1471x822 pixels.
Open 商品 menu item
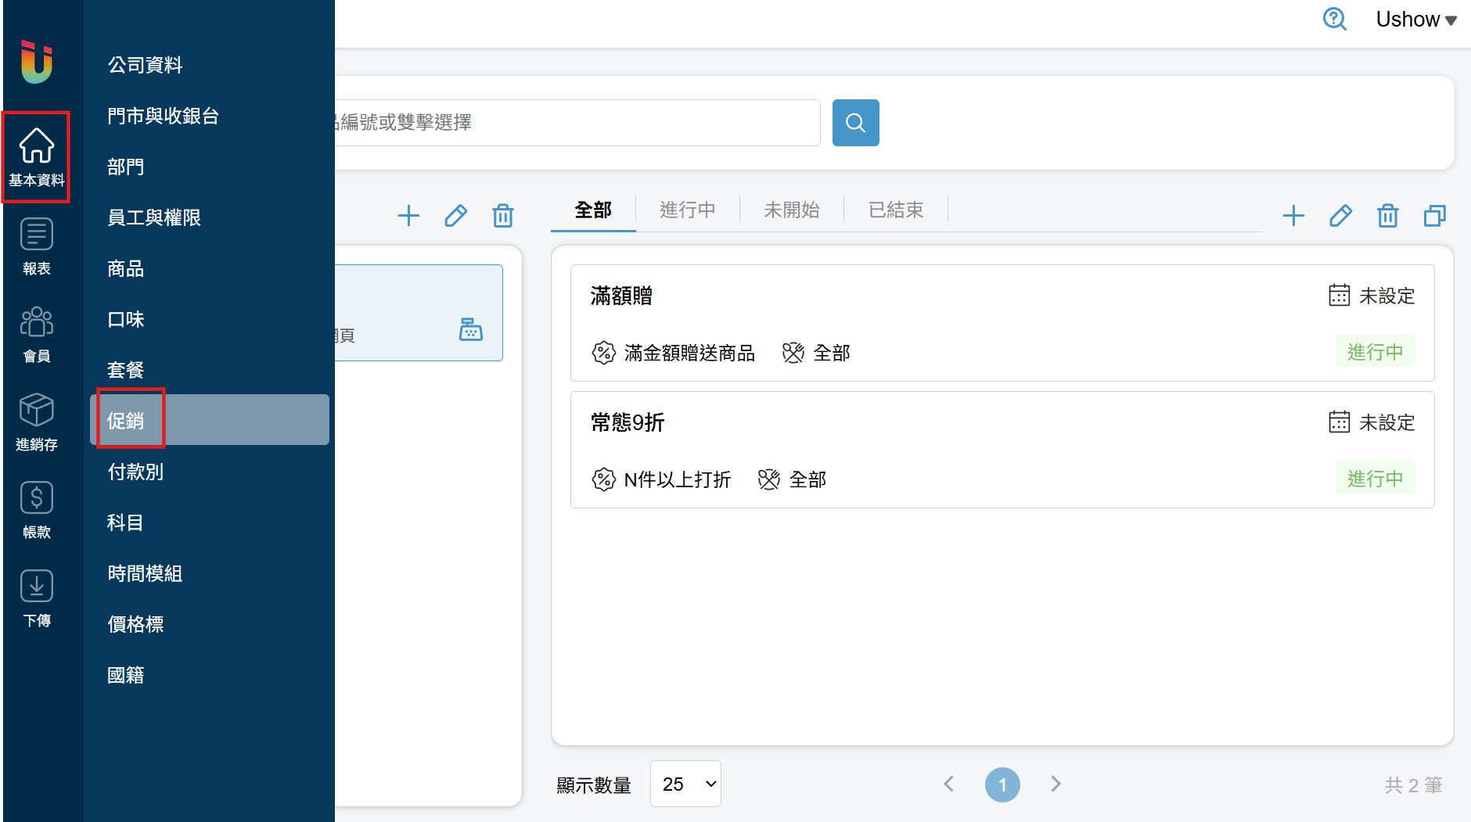point(210,268)
